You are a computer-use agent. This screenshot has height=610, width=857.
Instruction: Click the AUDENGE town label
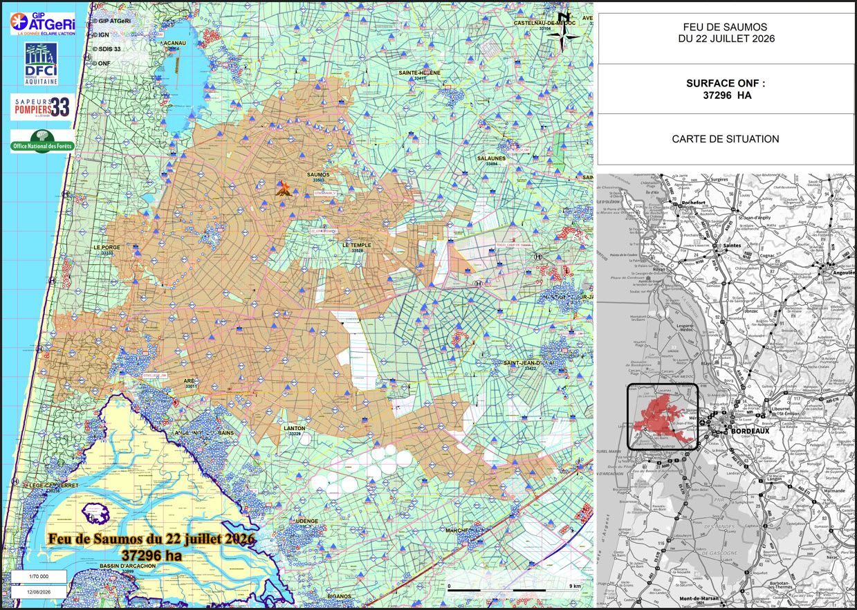(x=304, y=520)
